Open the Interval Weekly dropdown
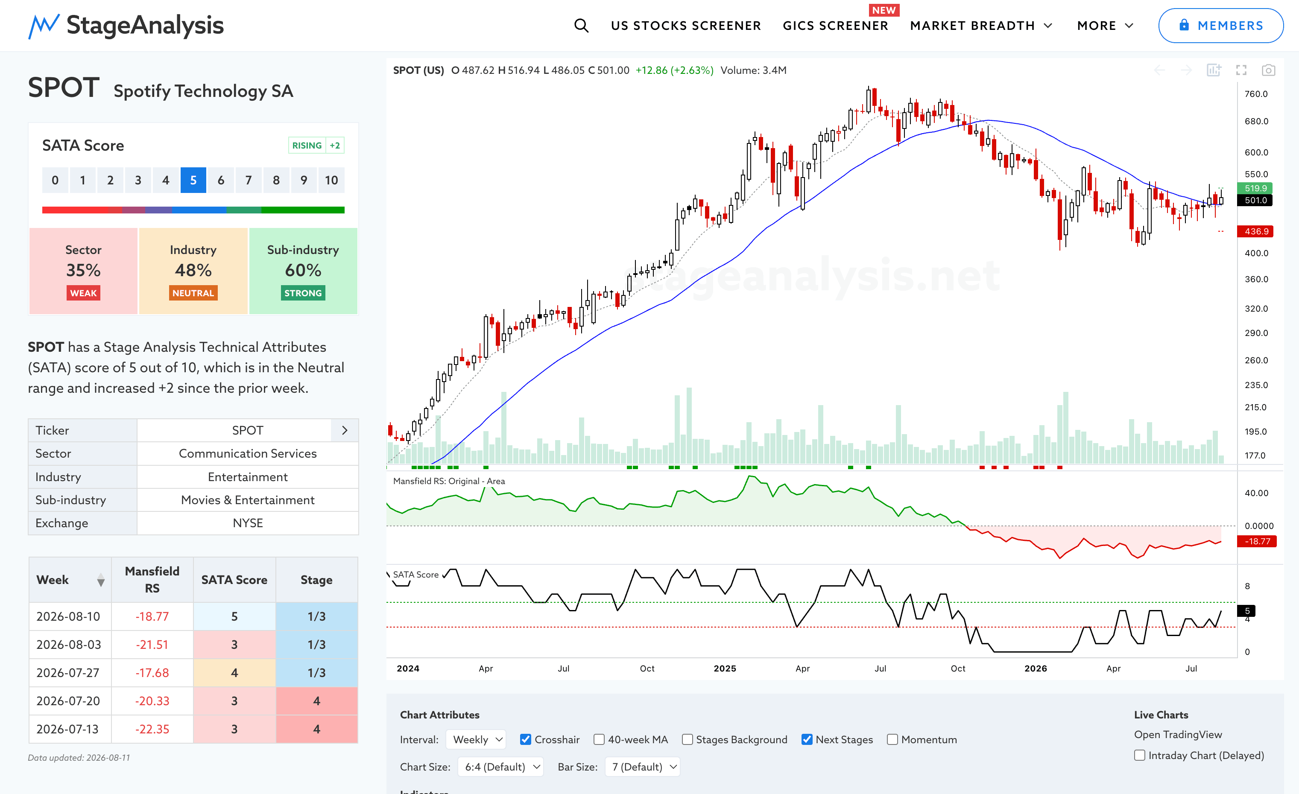Image resolution: width=1299 pixels, height=794 pixels. [476, 739]
